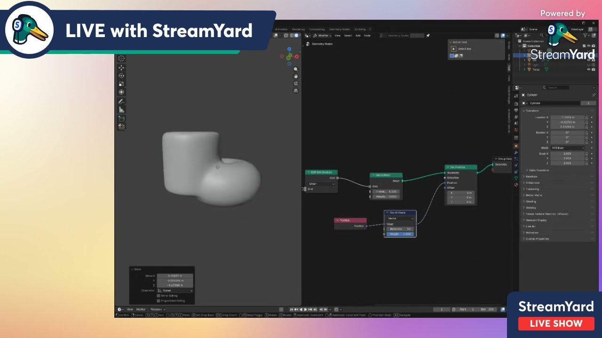The height and width of the screenshot is (338, 602).
Task: Click the viewport pan hand icon
Action: 296,76
